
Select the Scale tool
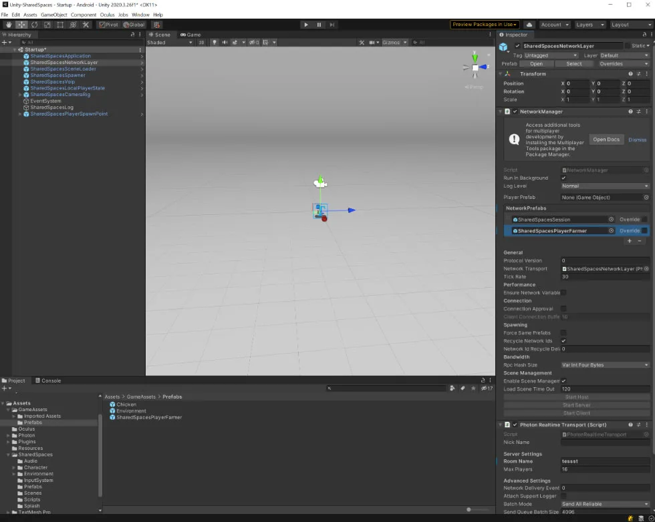pos(47,25)
